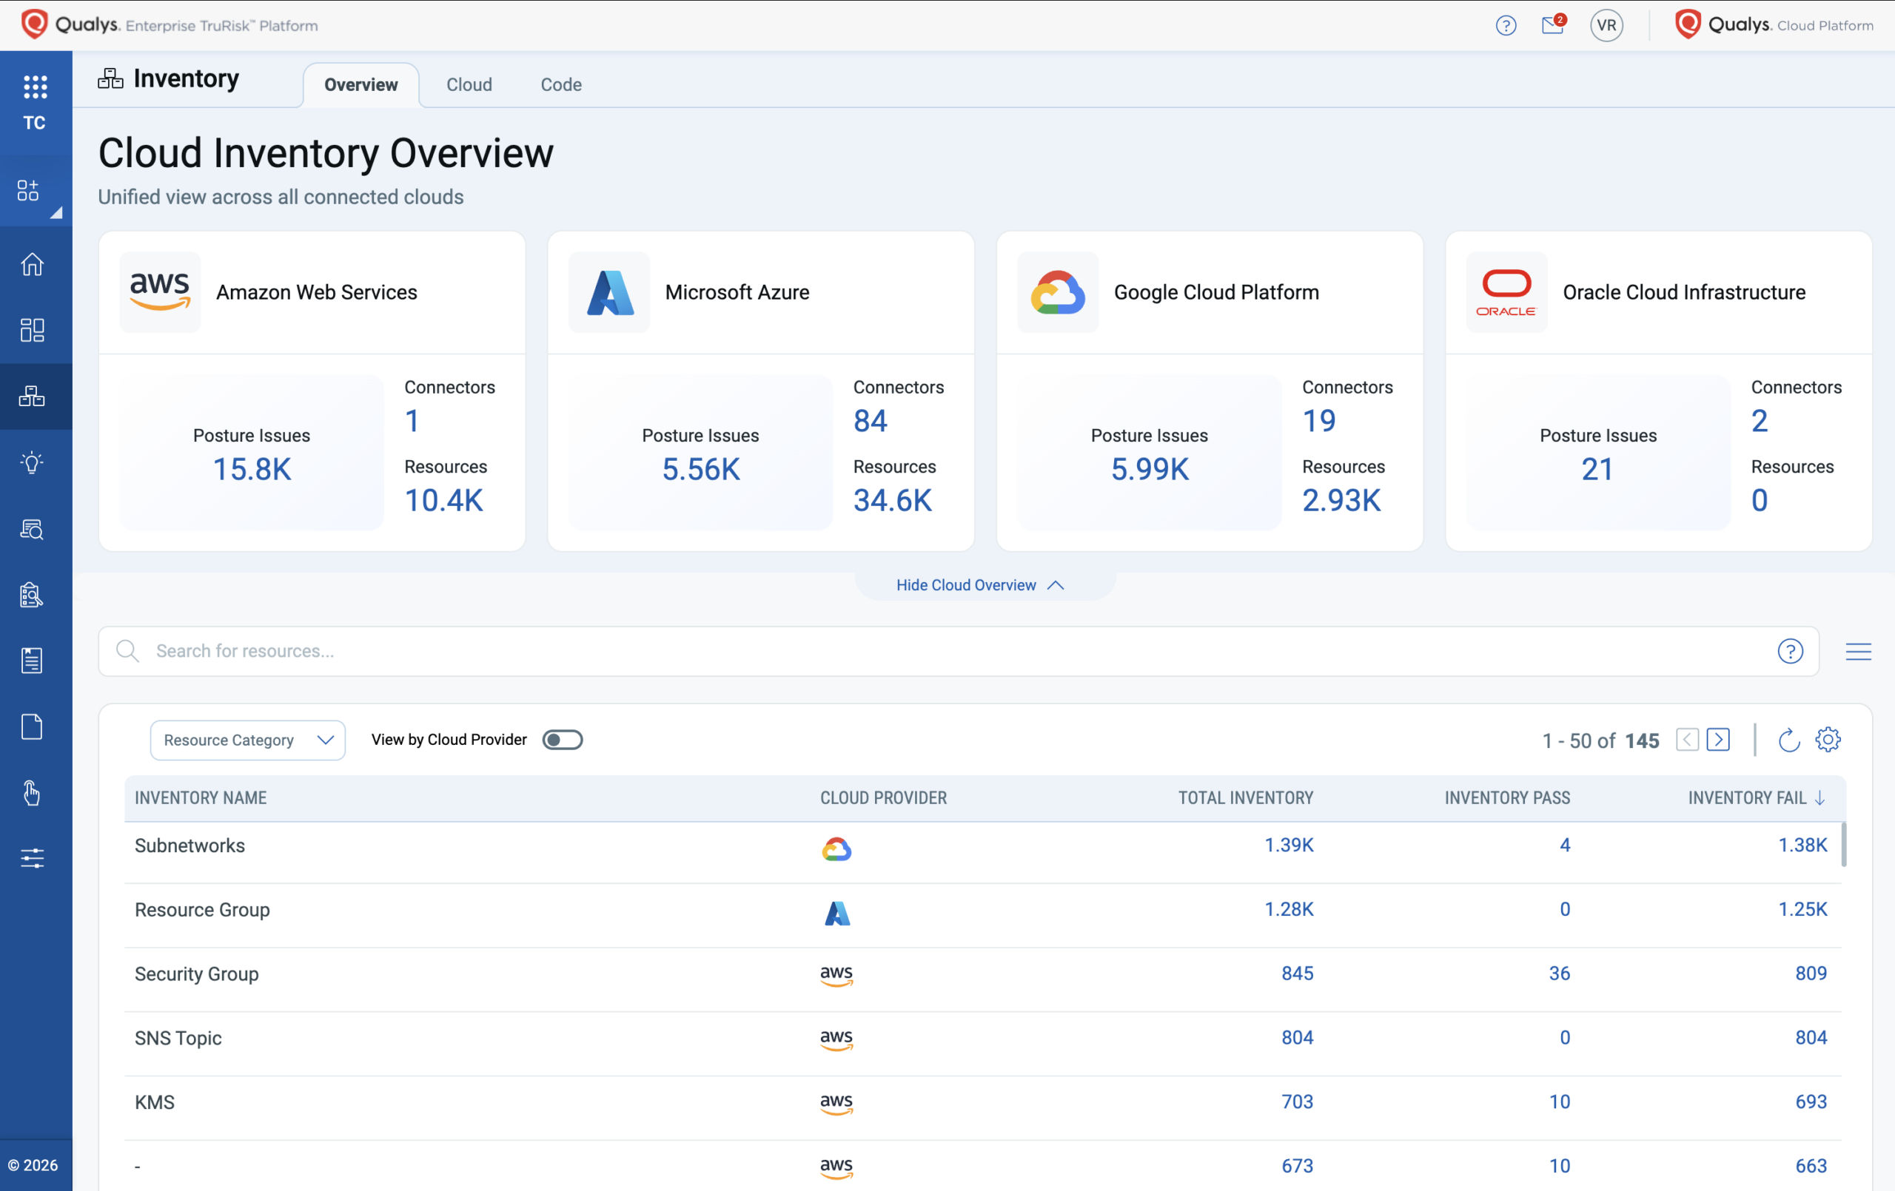Open the add widgets sidebar icon
The height and width of the screenshot is (1191, 1895).
pyautogui.click(x=28, y=189)
